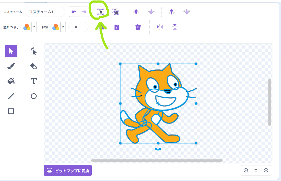The height and width of the screenshot is (181, 281).
Task: Select the Rectangle tool
Action: 11,111
